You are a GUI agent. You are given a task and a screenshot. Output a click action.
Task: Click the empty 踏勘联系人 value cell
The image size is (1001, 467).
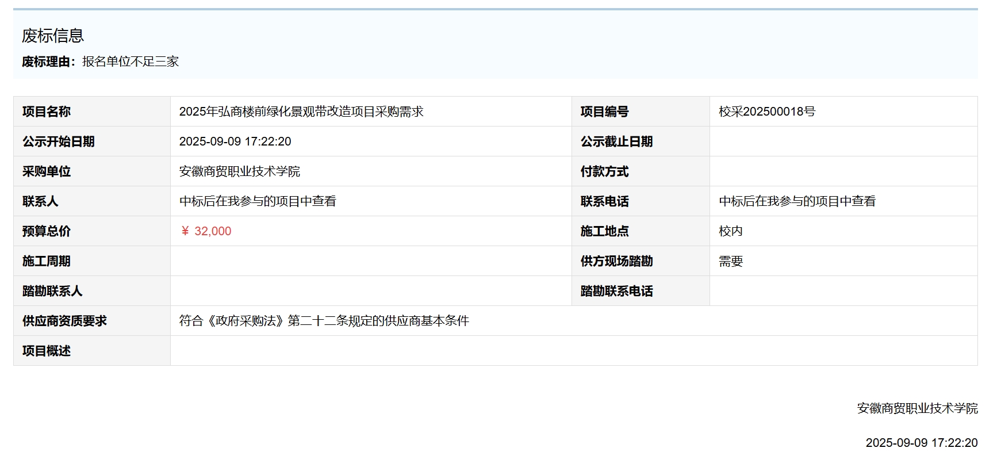pos(370,291)
